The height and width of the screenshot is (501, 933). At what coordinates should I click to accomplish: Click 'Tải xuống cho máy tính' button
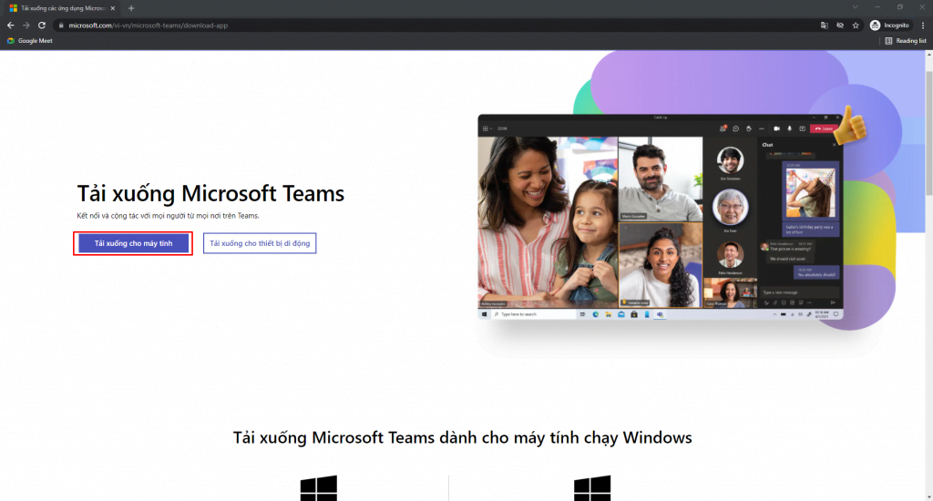pyautogui.click(x=133, y=243)
